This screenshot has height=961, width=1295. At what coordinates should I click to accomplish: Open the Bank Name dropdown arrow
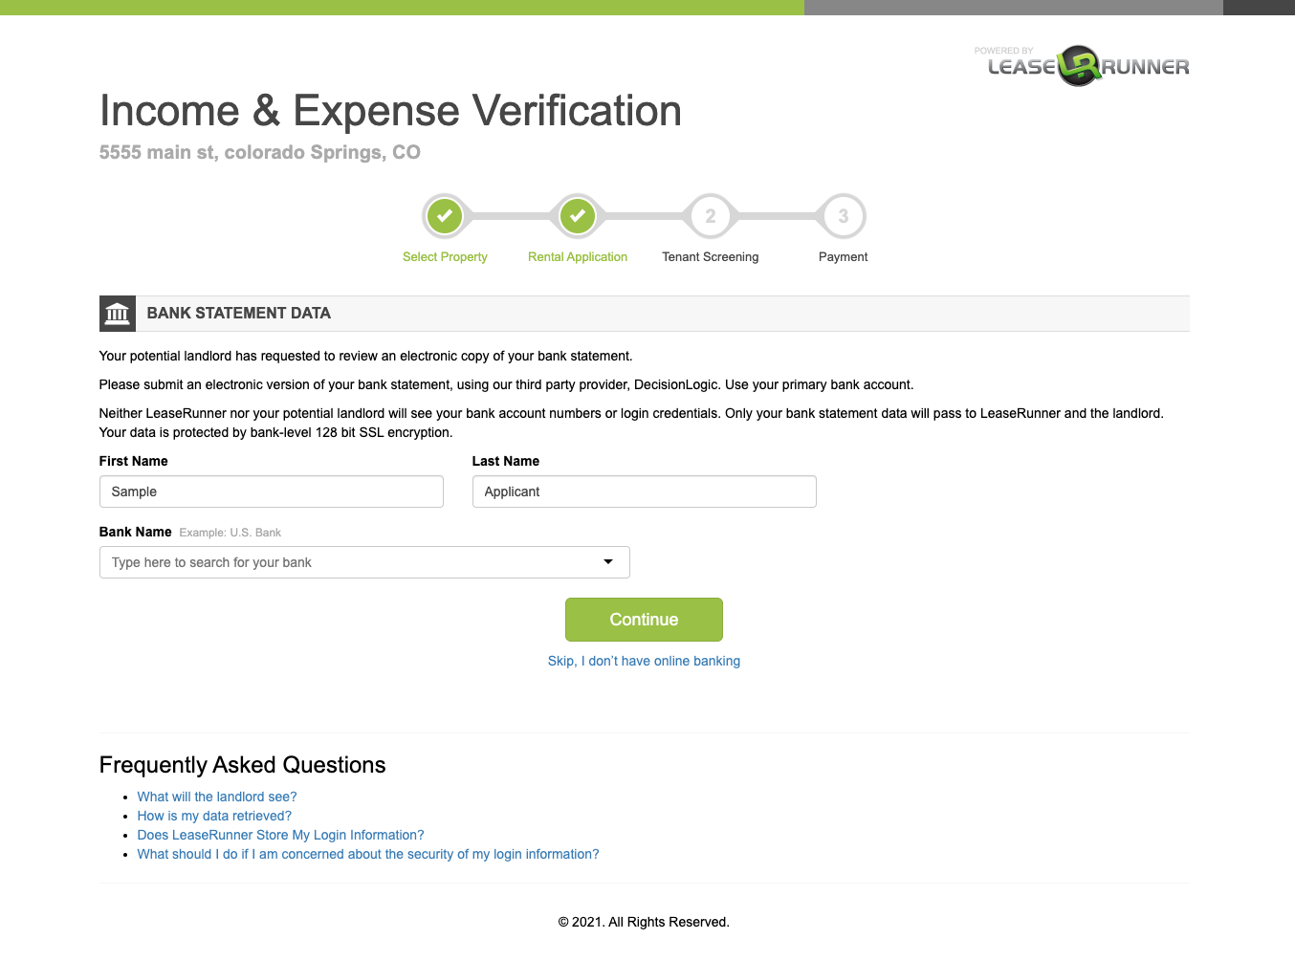608,562
